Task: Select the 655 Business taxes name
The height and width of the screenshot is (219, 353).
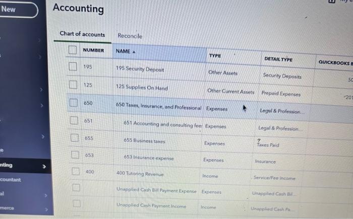Action: (x=144, y=141)
